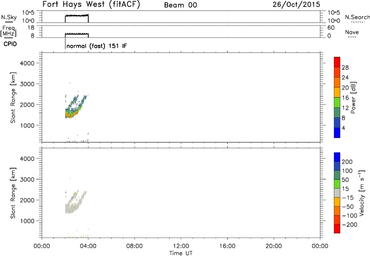The width and height of the screenshot is (370, 256).
Task: Click the light green 12-16 dB Power swatch
Action: tap(337, 102)
